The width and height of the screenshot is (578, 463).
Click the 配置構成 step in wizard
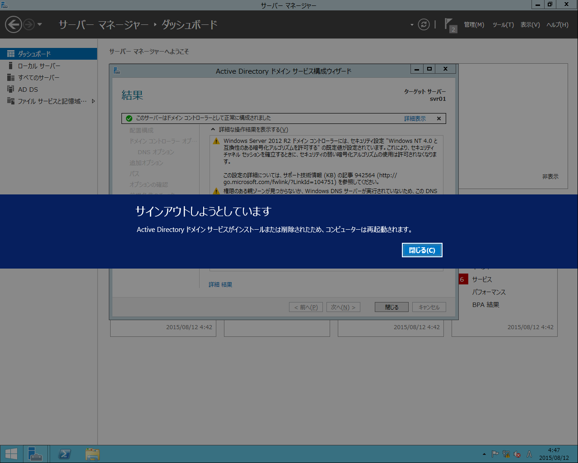(141, 130)
